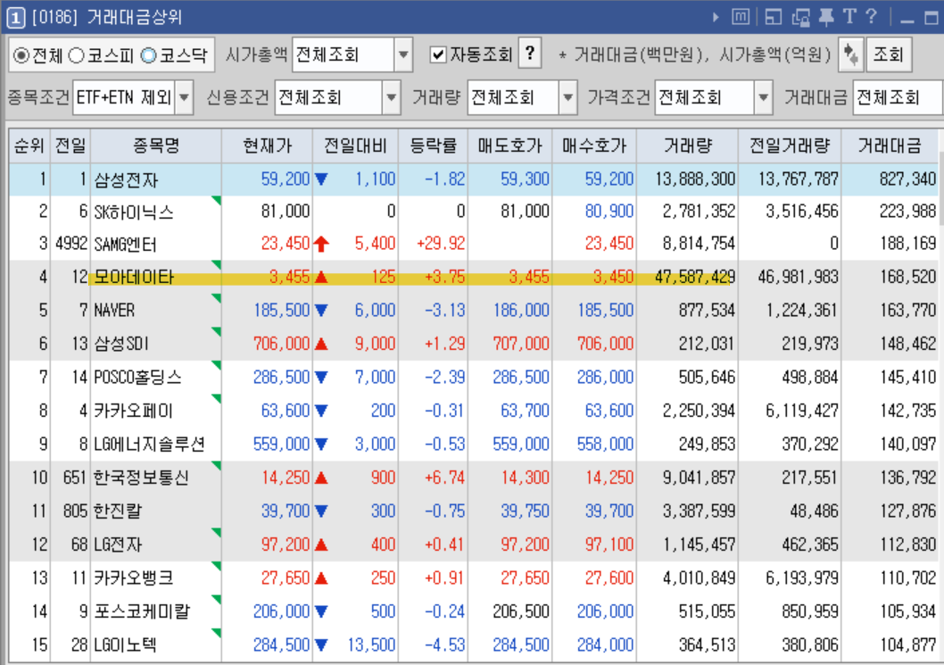
Task: Select the LG전자 stock name
Action: pos(118,544)
